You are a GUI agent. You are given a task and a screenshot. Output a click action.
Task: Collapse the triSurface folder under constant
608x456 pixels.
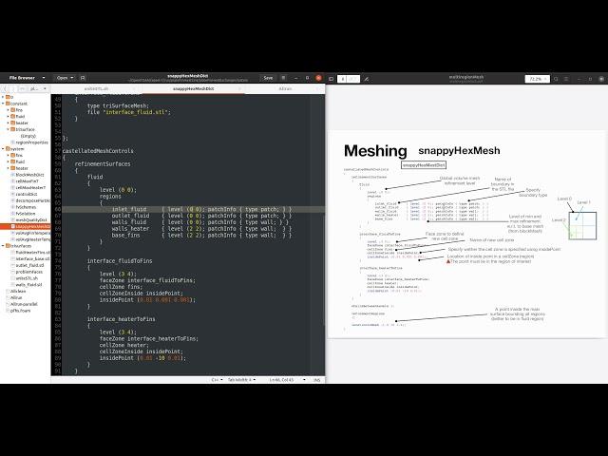tap(8, 129)
